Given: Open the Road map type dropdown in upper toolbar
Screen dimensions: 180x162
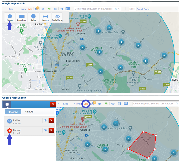Looking at the screenshot, I should coord(4,9).
